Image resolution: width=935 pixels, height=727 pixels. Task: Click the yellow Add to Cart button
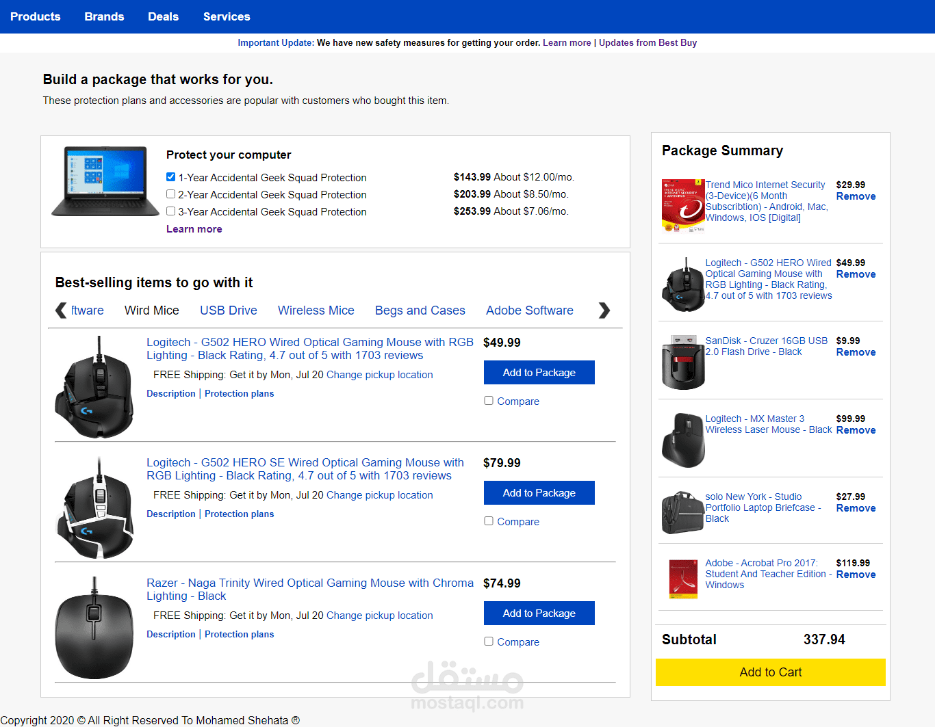771,672
